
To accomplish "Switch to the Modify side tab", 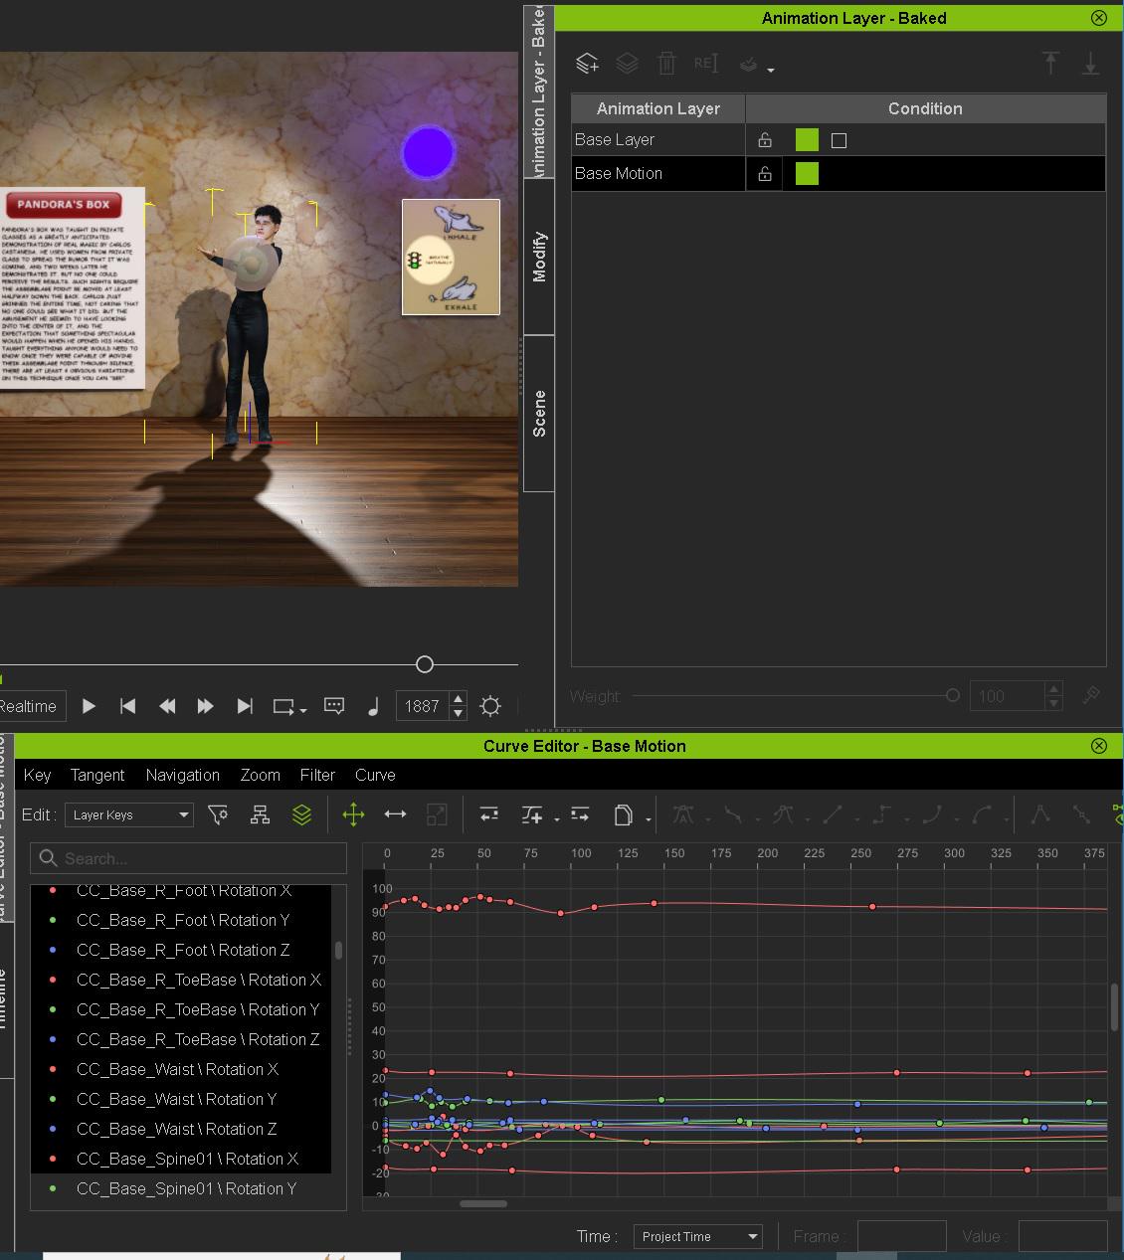I will (x=539, y=257).
